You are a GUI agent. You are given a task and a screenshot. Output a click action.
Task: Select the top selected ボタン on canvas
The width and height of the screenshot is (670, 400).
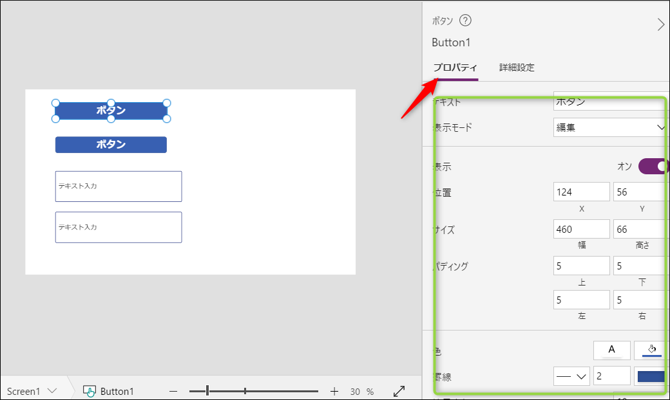[x=111, y=111]
